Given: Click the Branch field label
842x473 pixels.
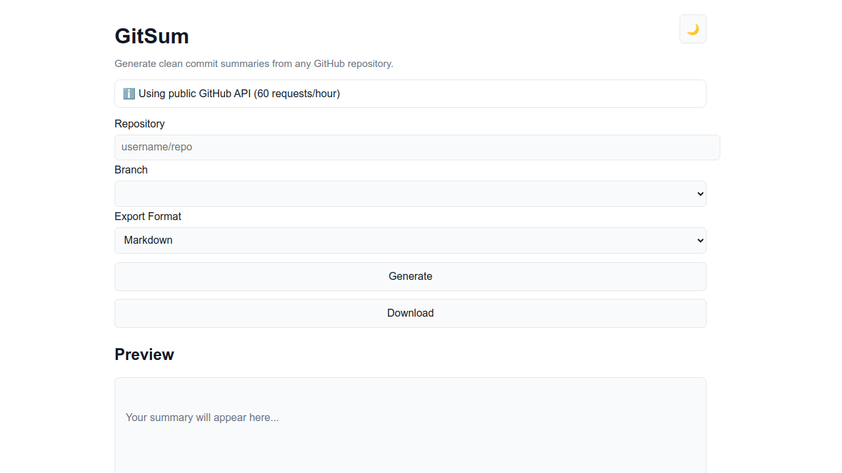Looking at the screenshot, I should [131, 169].
